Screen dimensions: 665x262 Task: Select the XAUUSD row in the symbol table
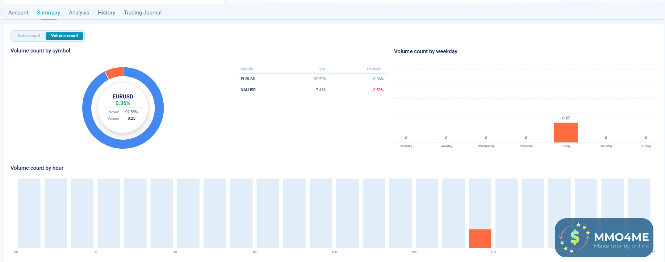(312, 90)
